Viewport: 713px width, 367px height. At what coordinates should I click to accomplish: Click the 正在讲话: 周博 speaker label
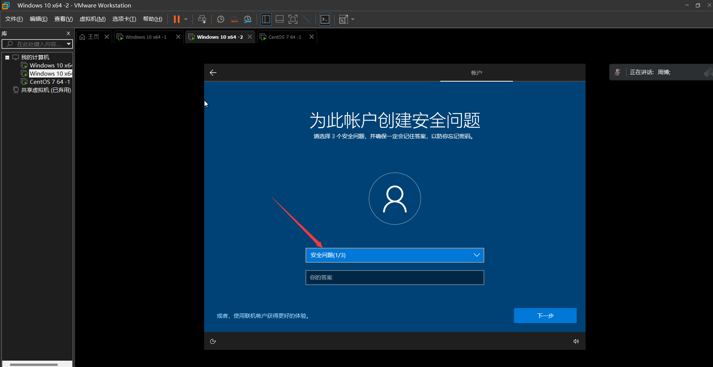(x=650, y=72)
